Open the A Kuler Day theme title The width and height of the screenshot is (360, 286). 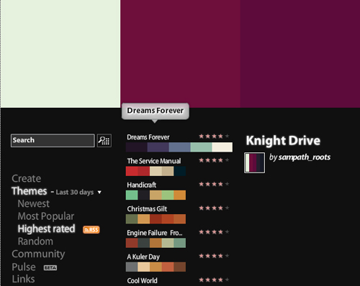coord(143,257)
